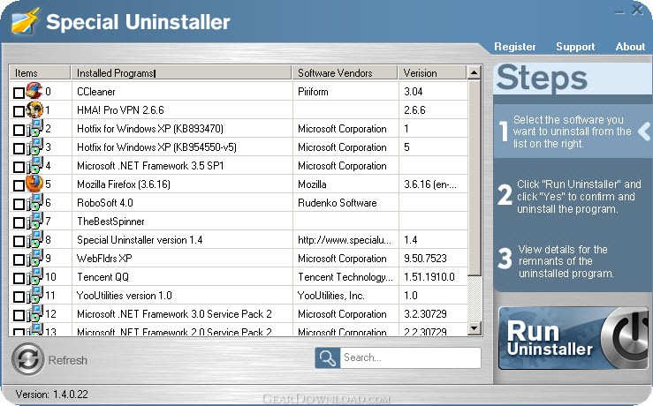Click the list scroll up arrow
The height and width of the screenshot is (406, 653).
(474, 72)
